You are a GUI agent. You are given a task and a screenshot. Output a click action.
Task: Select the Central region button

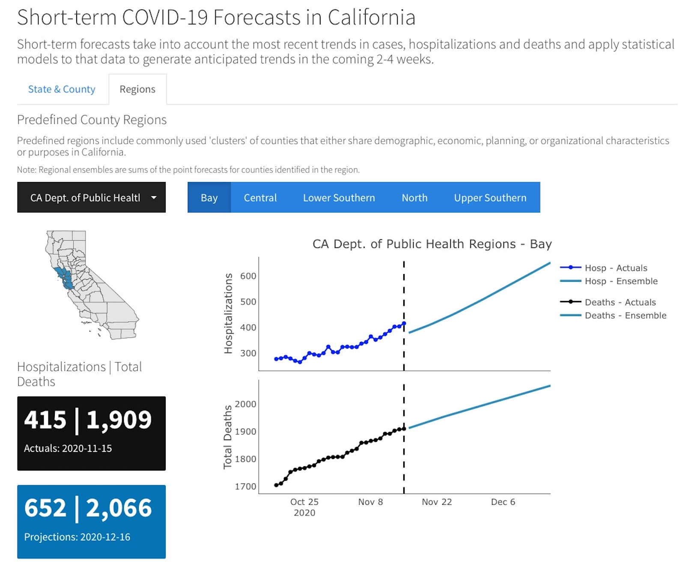click(x=260, y=197)
